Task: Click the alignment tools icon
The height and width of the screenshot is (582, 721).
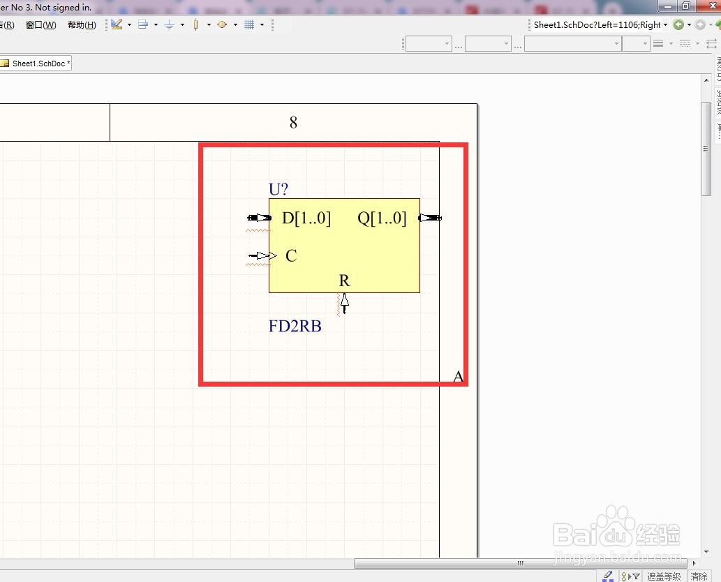Action: coord(143,24)
